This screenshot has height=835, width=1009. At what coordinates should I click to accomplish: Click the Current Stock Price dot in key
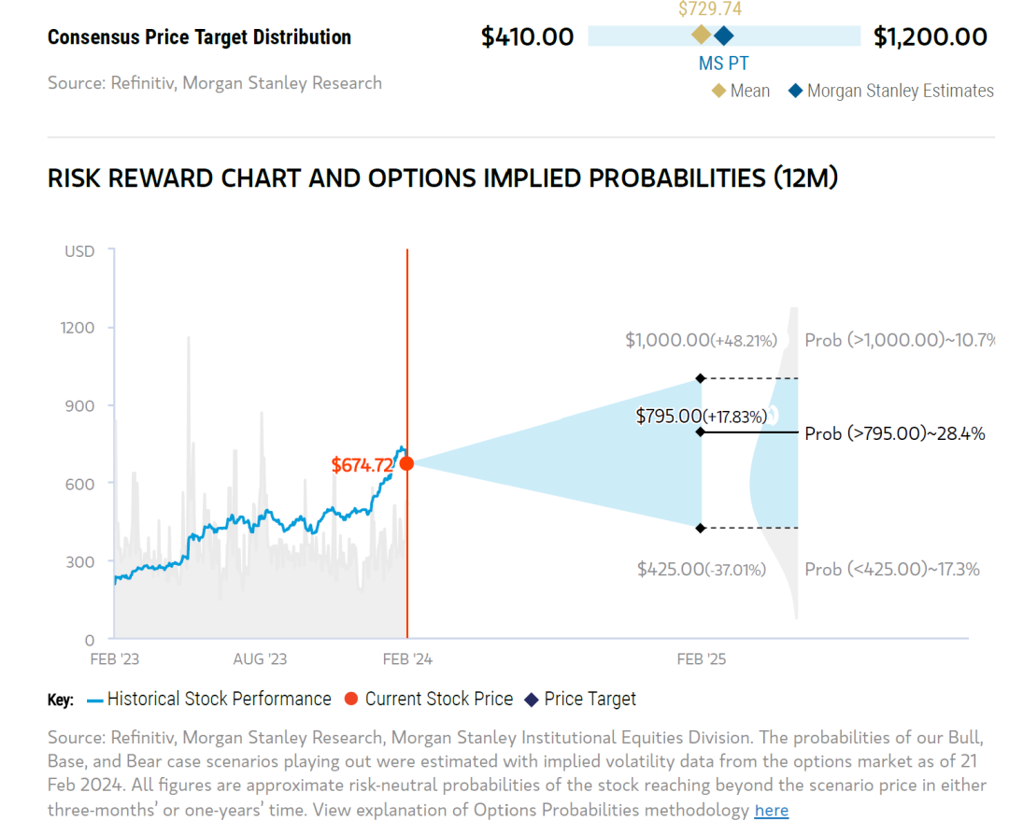click(351, 699)
